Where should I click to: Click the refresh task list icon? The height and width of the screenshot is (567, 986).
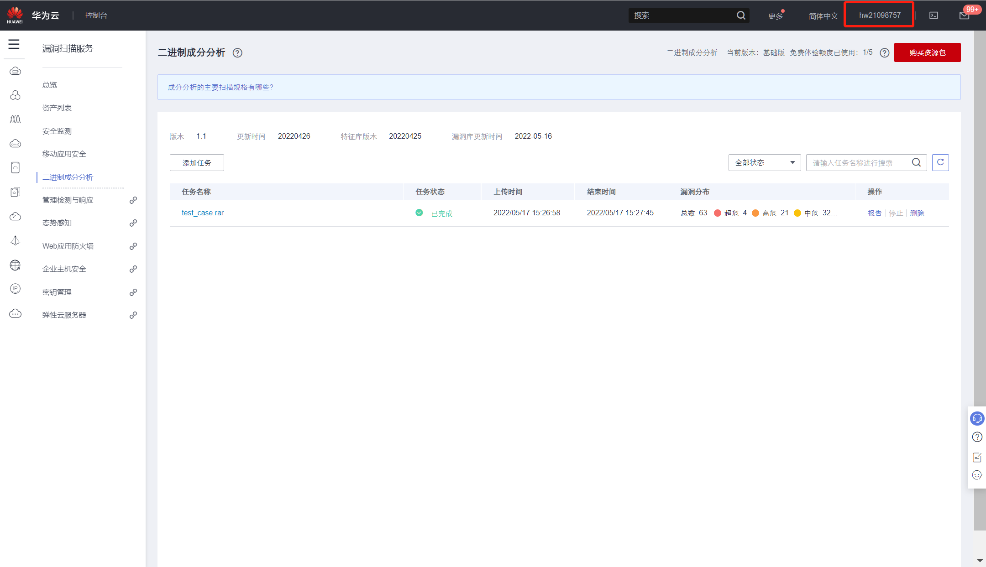(940, 163)
